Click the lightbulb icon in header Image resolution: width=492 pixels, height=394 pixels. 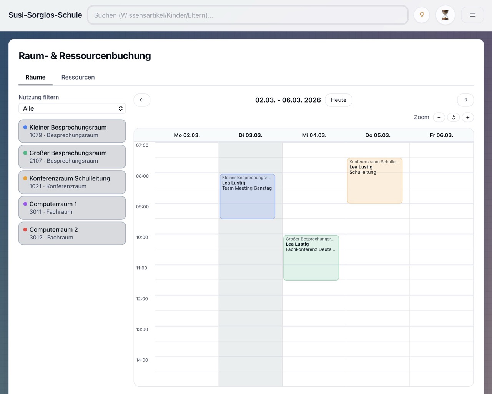click(x=422, y=15)
